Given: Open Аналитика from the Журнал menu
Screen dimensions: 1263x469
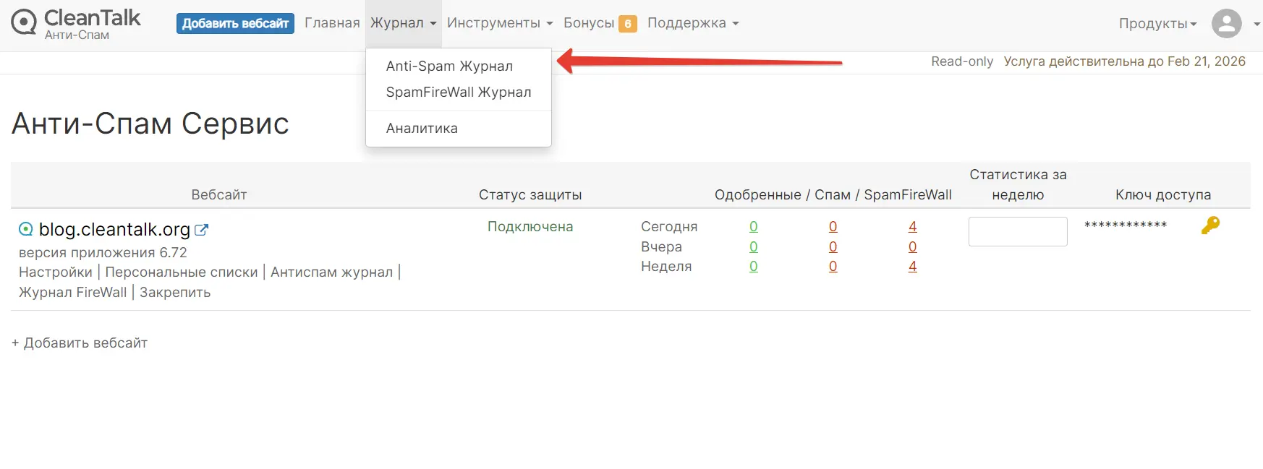Looking at the screenshot, I should 422,128.
